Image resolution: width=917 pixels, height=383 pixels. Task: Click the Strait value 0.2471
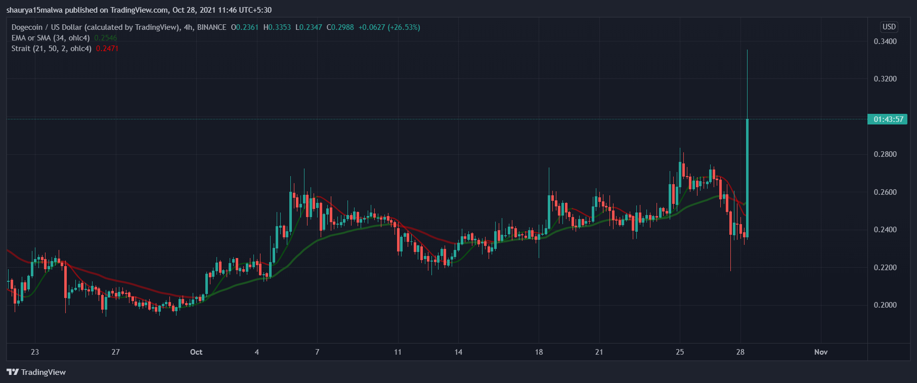tap(107, 49)
